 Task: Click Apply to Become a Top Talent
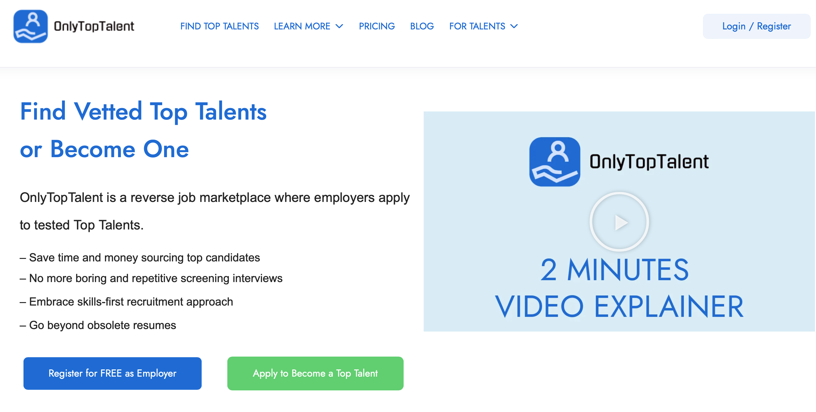[x=315, y=373]
